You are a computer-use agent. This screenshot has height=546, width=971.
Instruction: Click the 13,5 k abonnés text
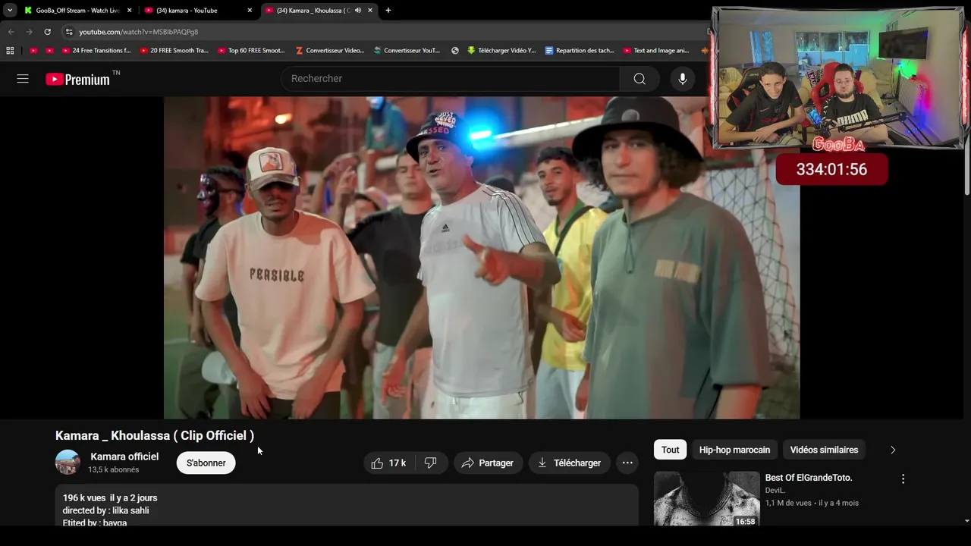(114, 469)
